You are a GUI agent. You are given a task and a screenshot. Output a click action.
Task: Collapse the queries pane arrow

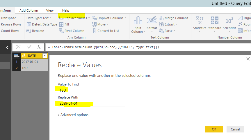7,48
